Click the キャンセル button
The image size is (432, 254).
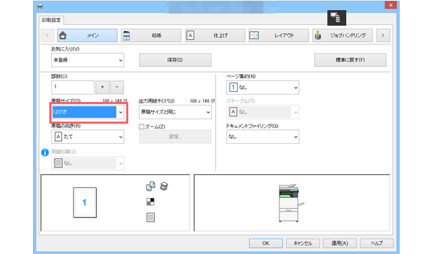(303, 243)
